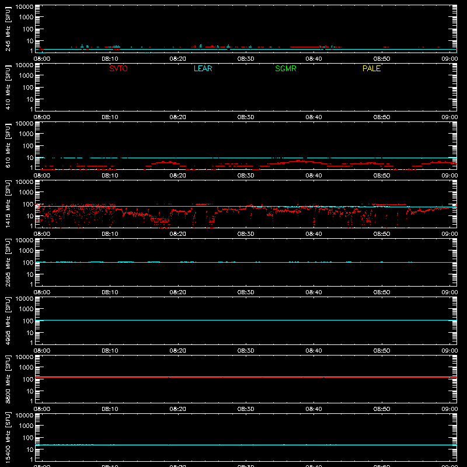The height and width of the screenshot is (467, 467).
Task: Click 08:30 time label under 1415 MHz panel
Action: pyautogui.click(x=246, y=234)
